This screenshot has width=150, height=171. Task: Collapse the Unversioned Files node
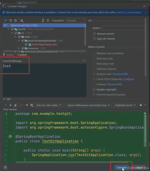pos(5,25)
